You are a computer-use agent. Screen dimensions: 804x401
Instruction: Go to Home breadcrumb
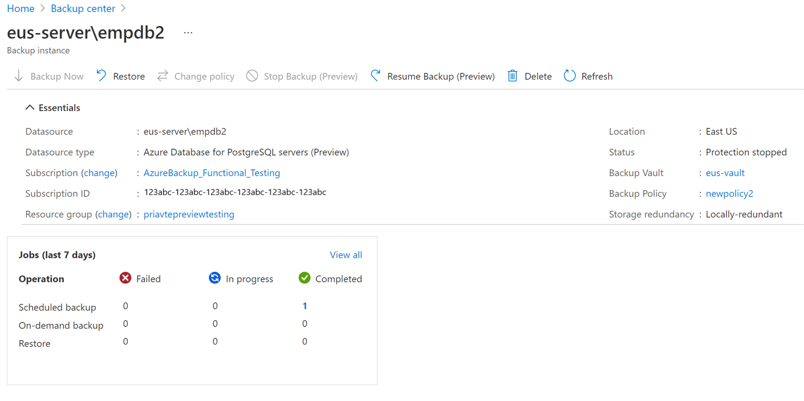(21, 8)
